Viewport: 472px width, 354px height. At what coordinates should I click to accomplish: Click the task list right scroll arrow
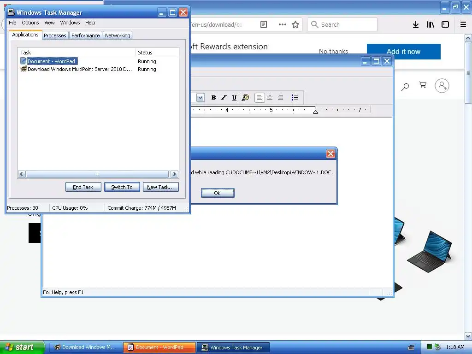pos(174,174)
